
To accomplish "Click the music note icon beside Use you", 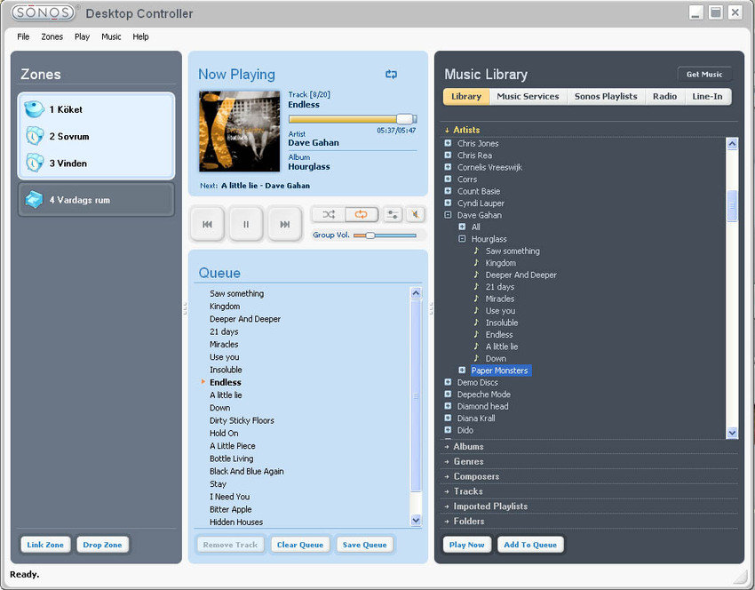I will [476, 310].
